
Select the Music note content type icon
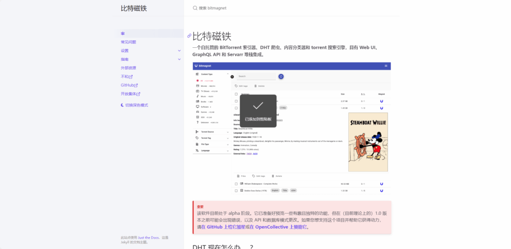tap(198, 96)
